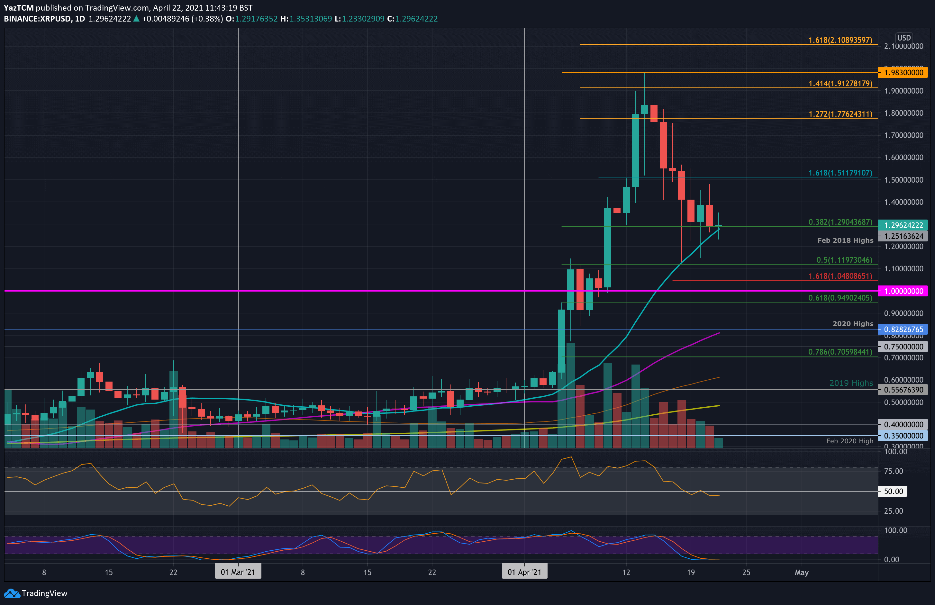Click the 0.5(1.11973046) retracement label
The width and height of the screenshot is (935, 605).
tap(844, 260)
